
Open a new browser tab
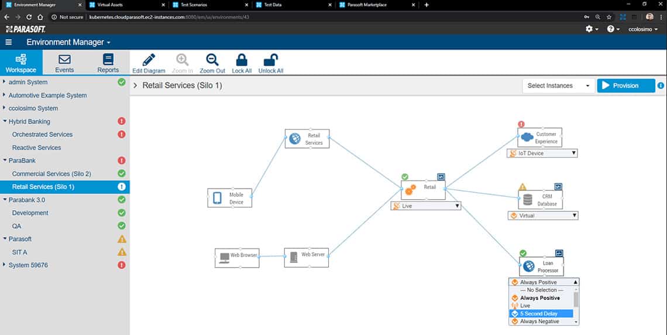click(427, 5)
